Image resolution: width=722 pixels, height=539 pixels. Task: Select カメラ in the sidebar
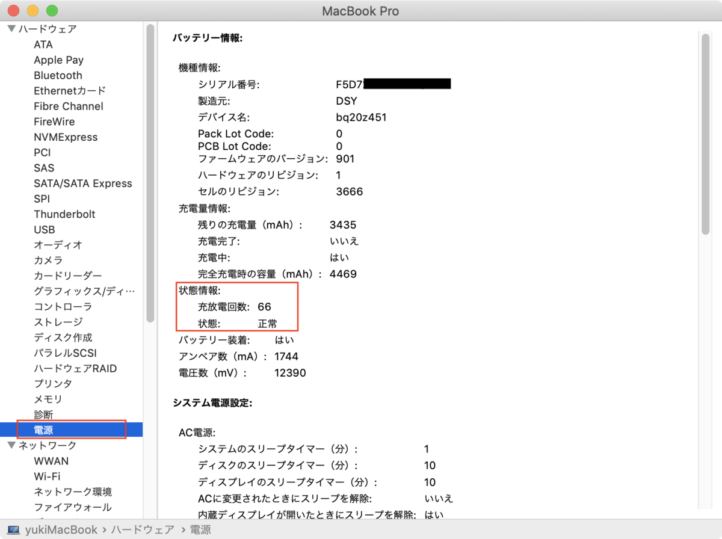coord(48,260)
